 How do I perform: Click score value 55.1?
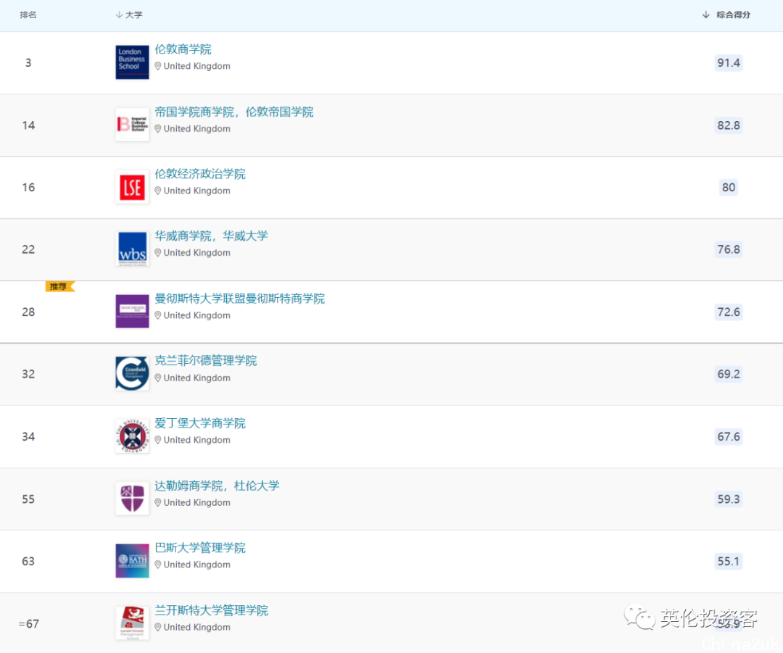[729, 561]
